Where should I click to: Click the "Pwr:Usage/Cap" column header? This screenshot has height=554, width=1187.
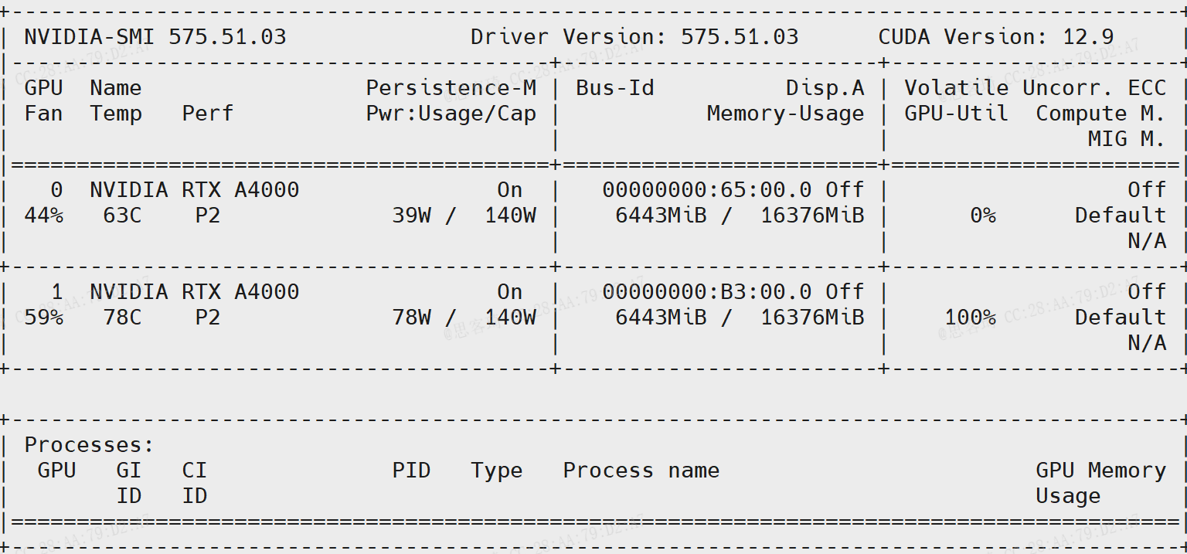451,114
